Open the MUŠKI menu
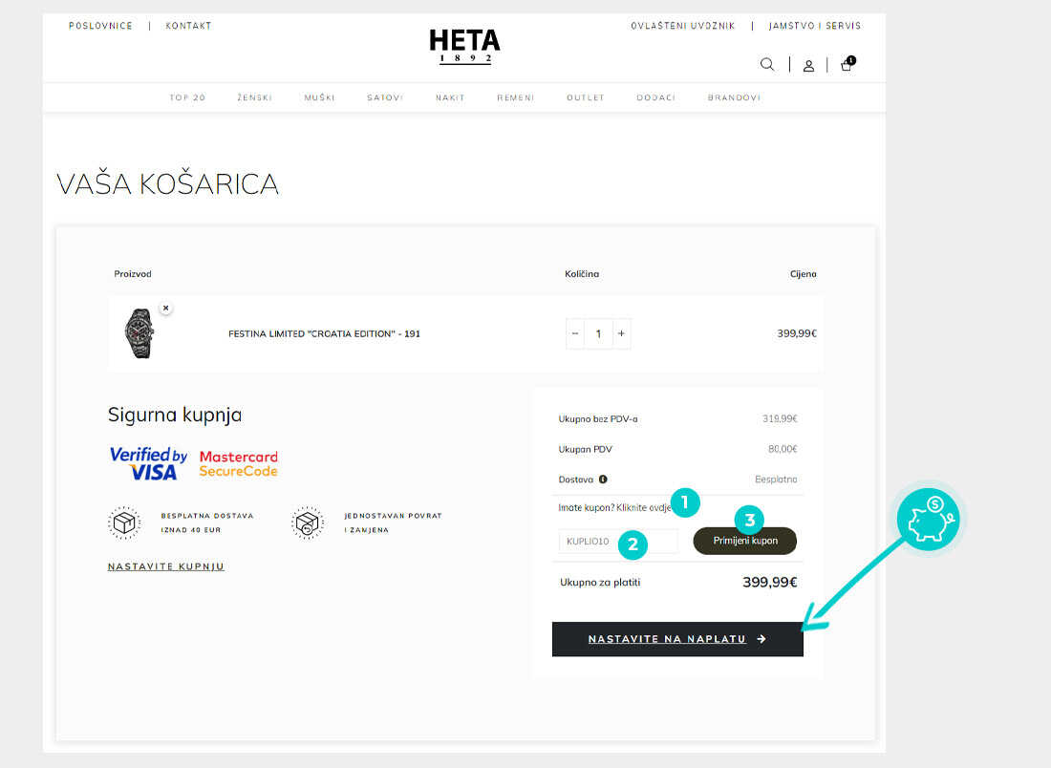This screenshot has width=1051, height=768. 320,97
